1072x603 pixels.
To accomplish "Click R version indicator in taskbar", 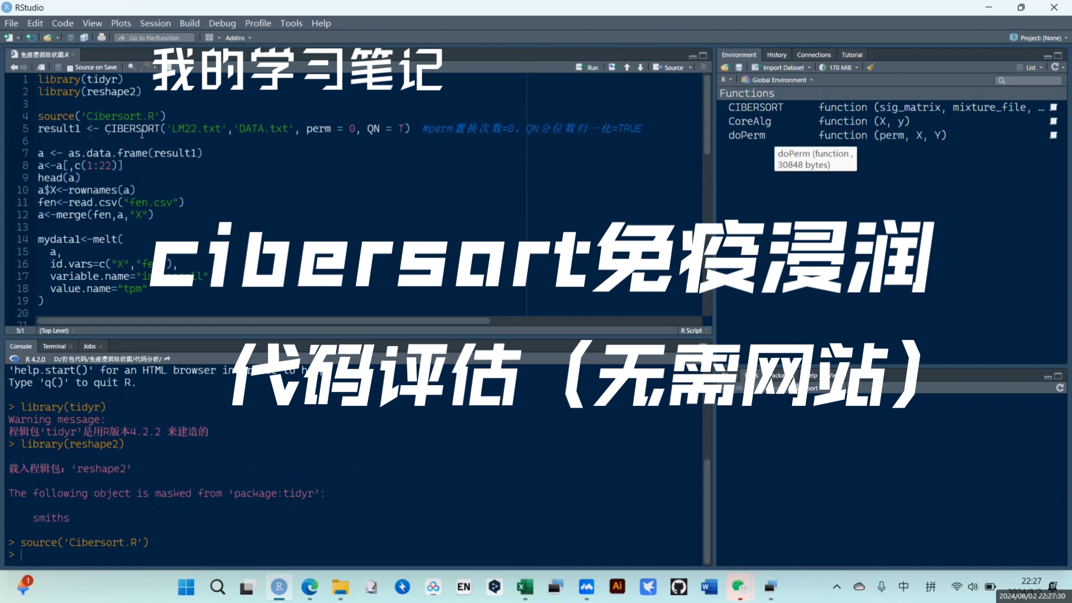I will point(35,358).
